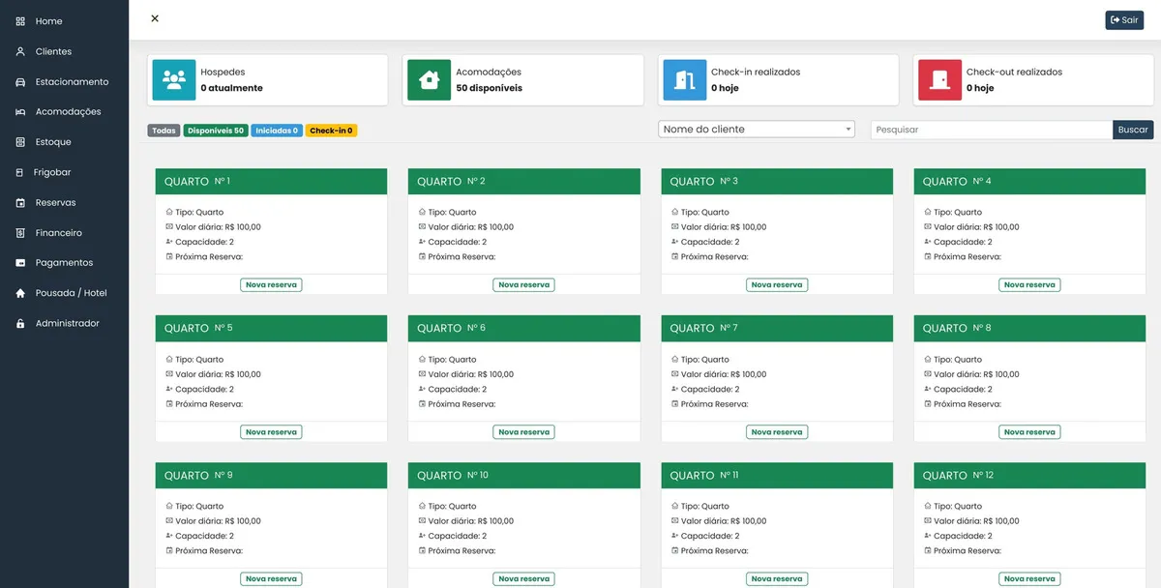Click the green Acomodações house icon

coord(429,80)
